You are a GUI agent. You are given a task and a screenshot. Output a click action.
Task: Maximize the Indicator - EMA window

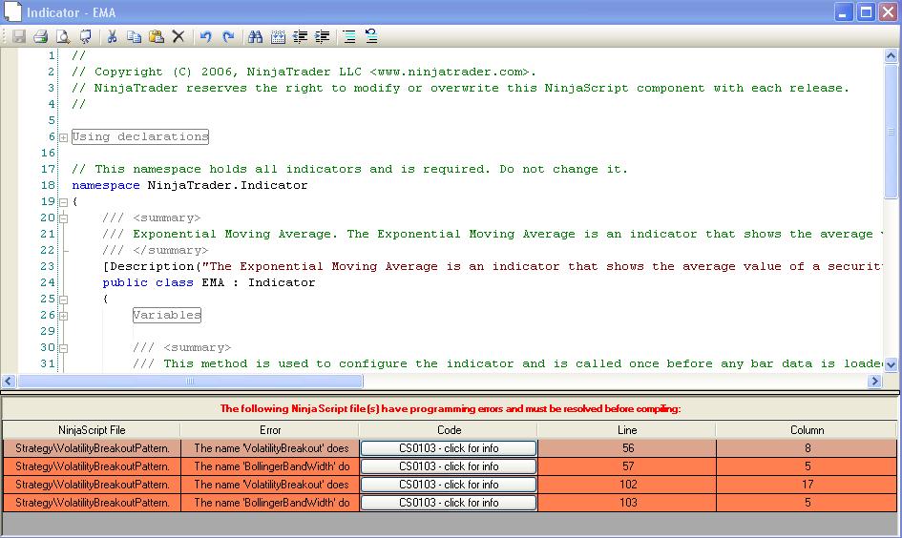tap(866, 12)
